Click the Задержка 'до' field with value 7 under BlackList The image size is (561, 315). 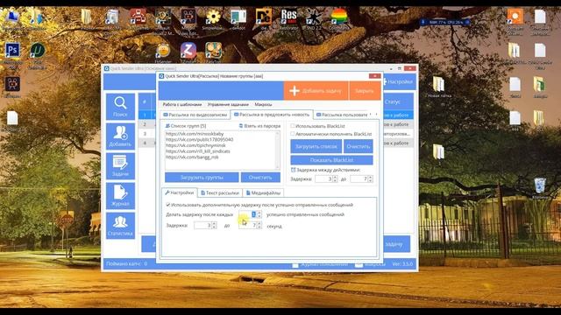pos(361,178)
